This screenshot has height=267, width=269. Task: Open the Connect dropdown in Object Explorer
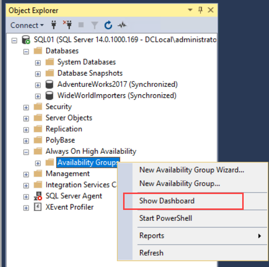(27, 25)
